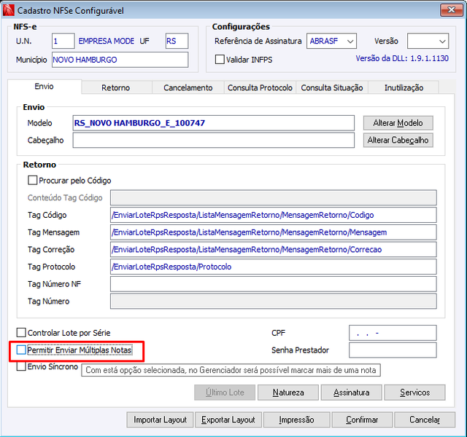Toggle the Validar INFPS checkbox

point(220,60)
